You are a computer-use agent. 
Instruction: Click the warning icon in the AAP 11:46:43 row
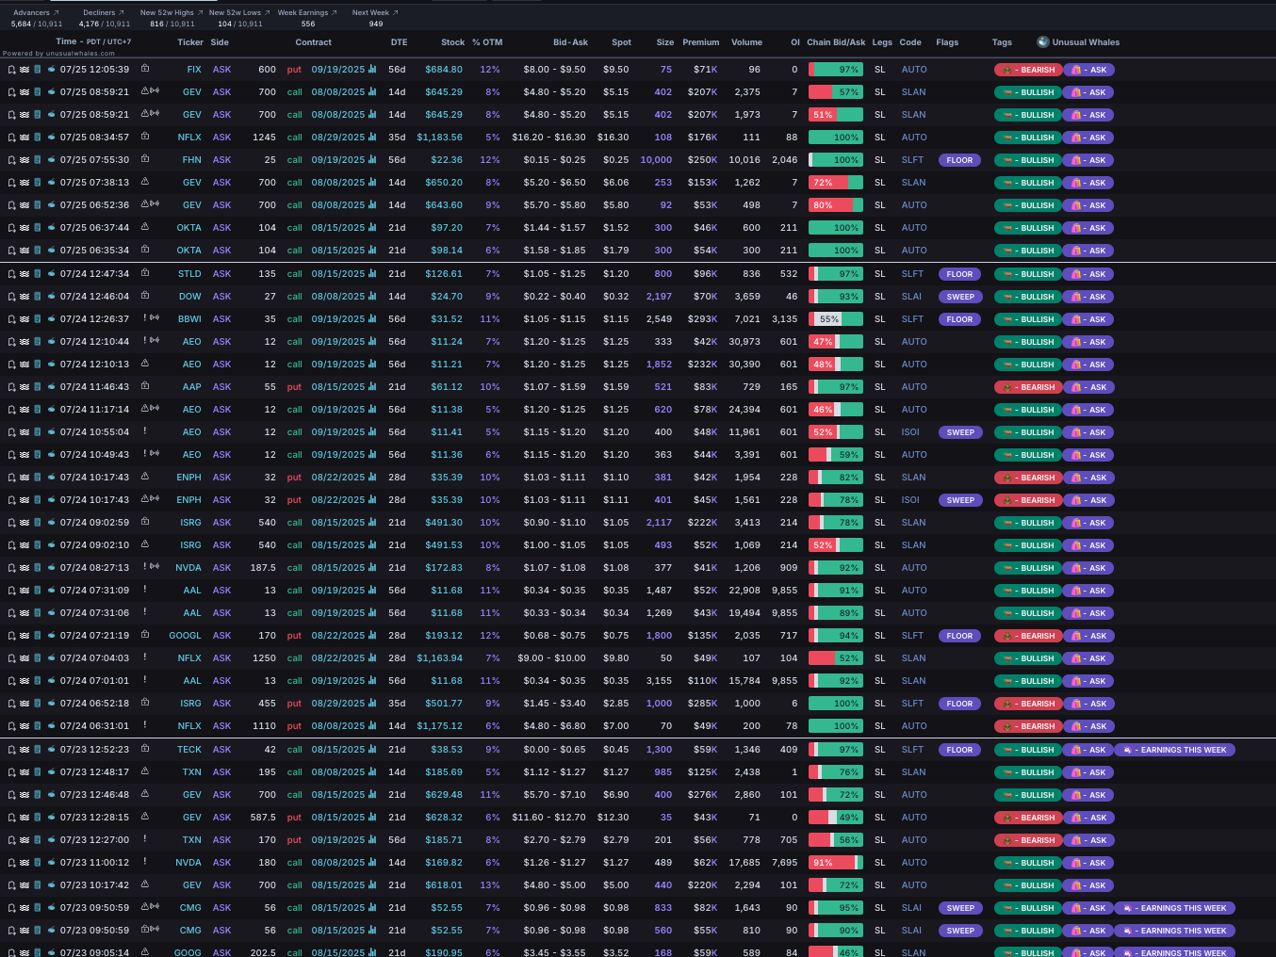[145, 386]
